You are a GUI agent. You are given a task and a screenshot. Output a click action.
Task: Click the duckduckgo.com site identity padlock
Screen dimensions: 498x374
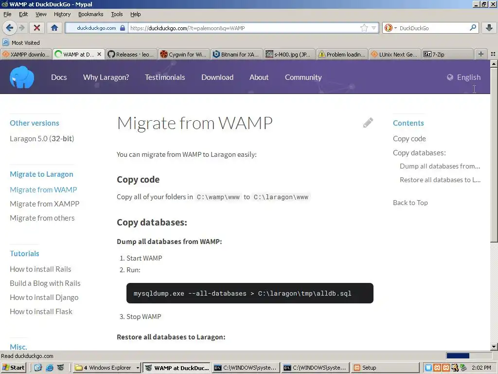tap(122, 28)
